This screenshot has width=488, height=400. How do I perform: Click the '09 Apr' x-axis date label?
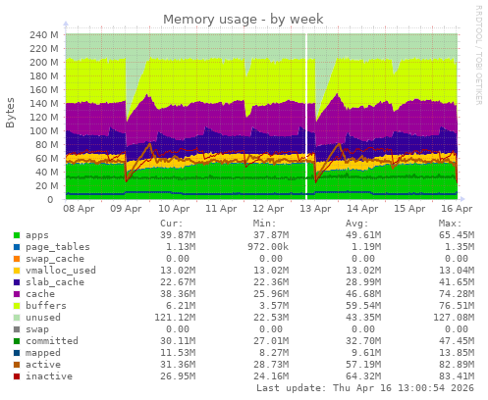tap(126, 209)
